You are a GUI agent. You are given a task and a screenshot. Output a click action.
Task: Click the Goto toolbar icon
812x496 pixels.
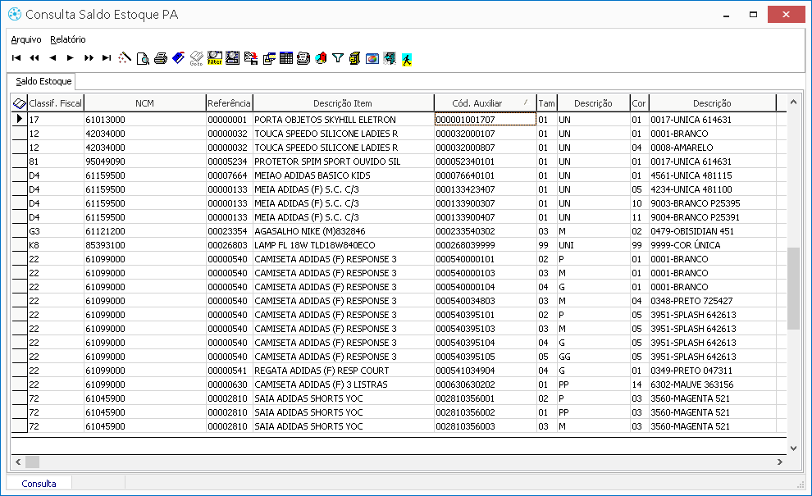[196, 58]
